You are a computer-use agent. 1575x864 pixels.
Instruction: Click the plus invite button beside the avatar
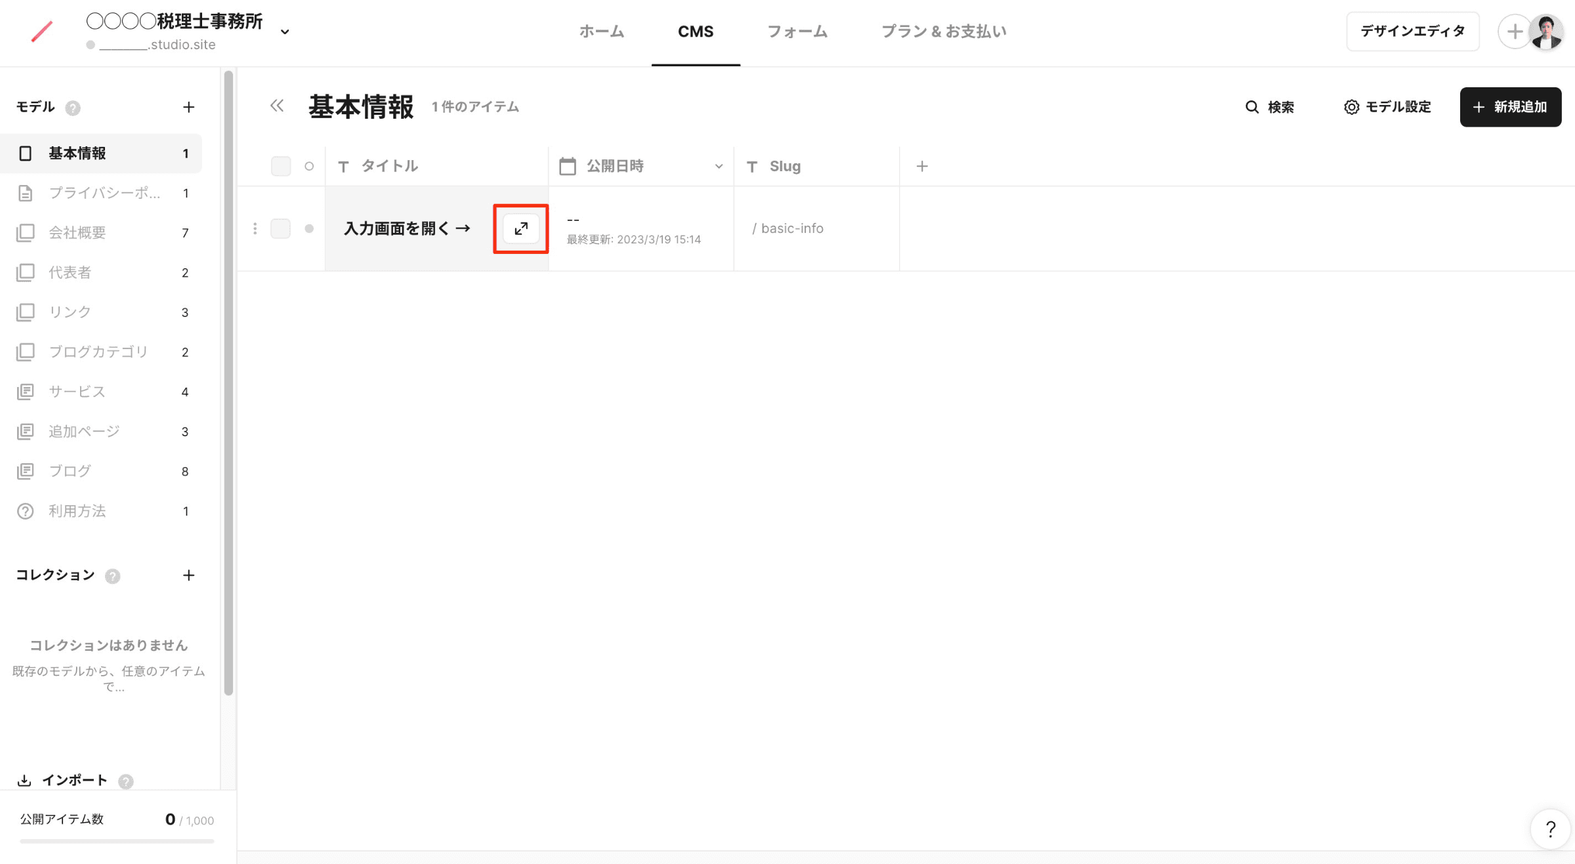1515,31
